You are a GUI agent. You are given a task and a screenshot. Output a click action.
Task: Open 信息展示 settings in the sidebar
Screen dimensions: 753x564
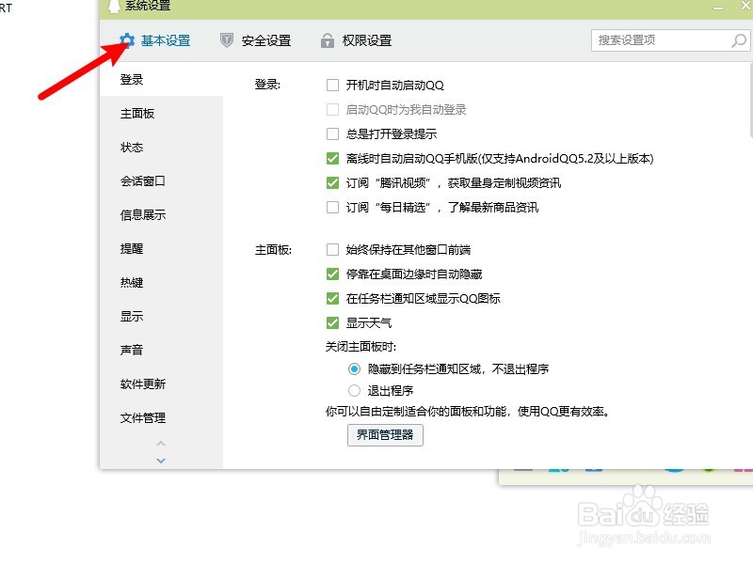pyautogui.click(x=161, y=215)
